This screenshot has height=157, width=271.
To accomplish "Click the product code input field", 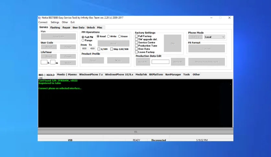I will [x=160, y=62].
